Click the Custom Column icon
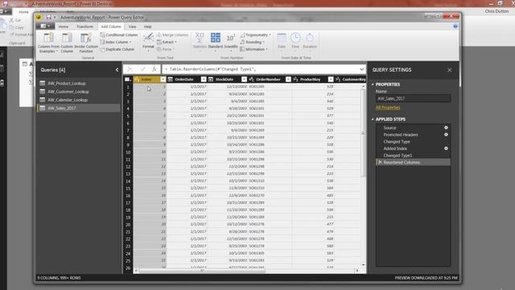 [67, 38]
